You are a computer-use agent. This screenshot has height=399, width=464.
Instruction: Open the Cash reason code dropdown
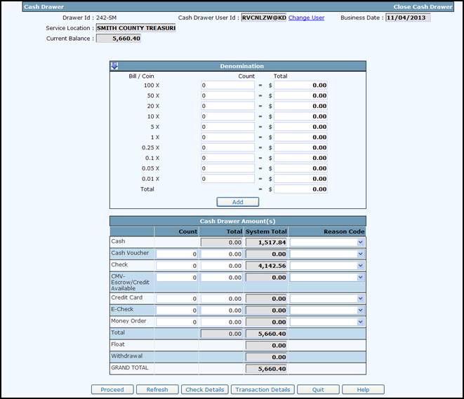pyautogui.click(x=327, y=242)
